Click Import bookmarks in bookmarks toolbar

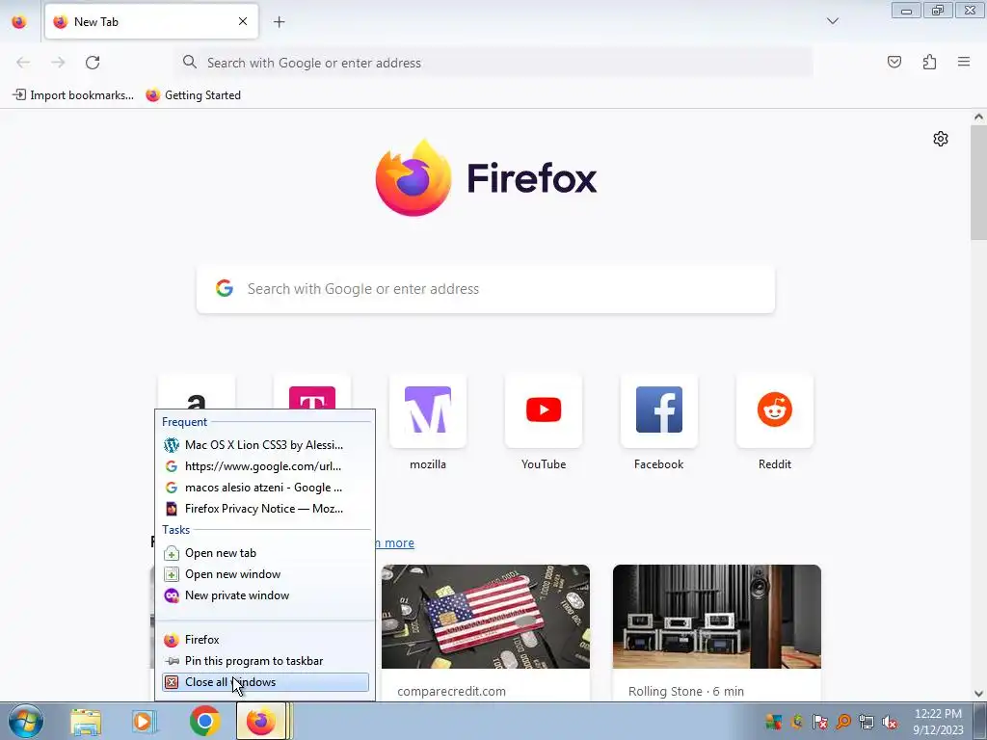73,95
